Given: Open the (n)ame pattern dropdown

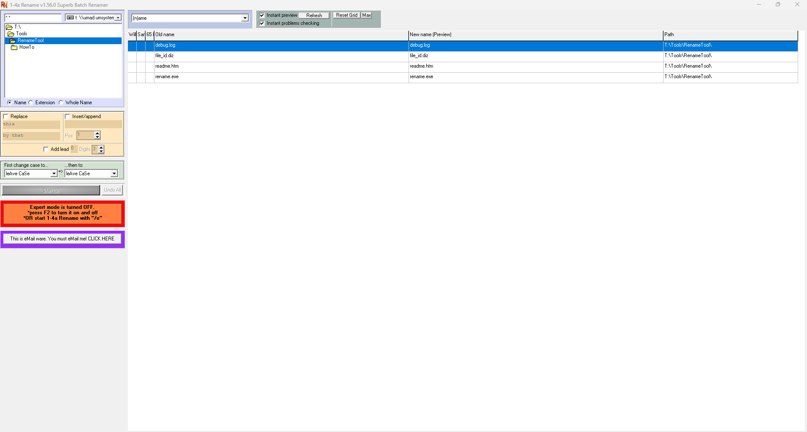Looking at the screenshot, I should click(x=244, y=18).
